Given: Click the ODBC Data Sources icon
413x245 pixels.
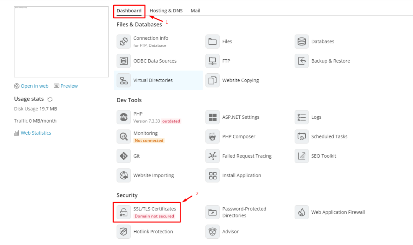Looking at the screenshot, I should [x=124, y=61].
